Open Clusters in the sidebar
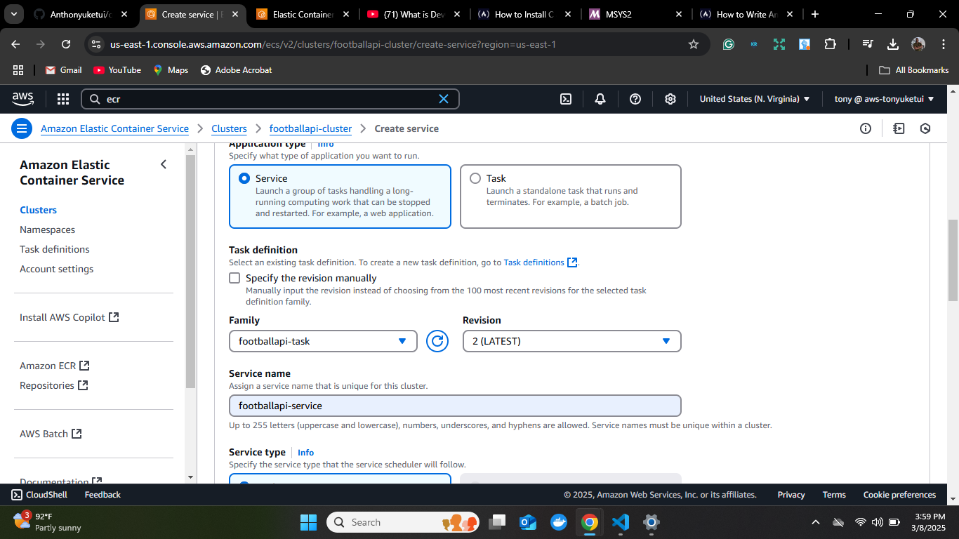 click(38, 210)
